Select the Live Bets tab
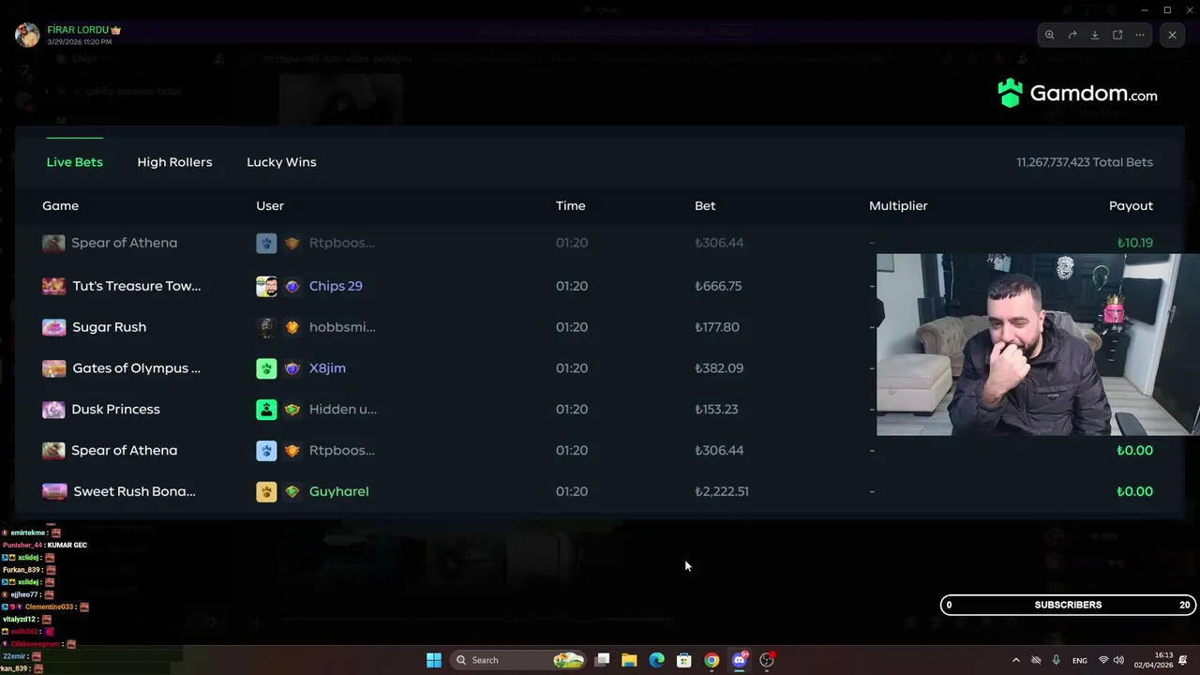 (x=75, y=162)
